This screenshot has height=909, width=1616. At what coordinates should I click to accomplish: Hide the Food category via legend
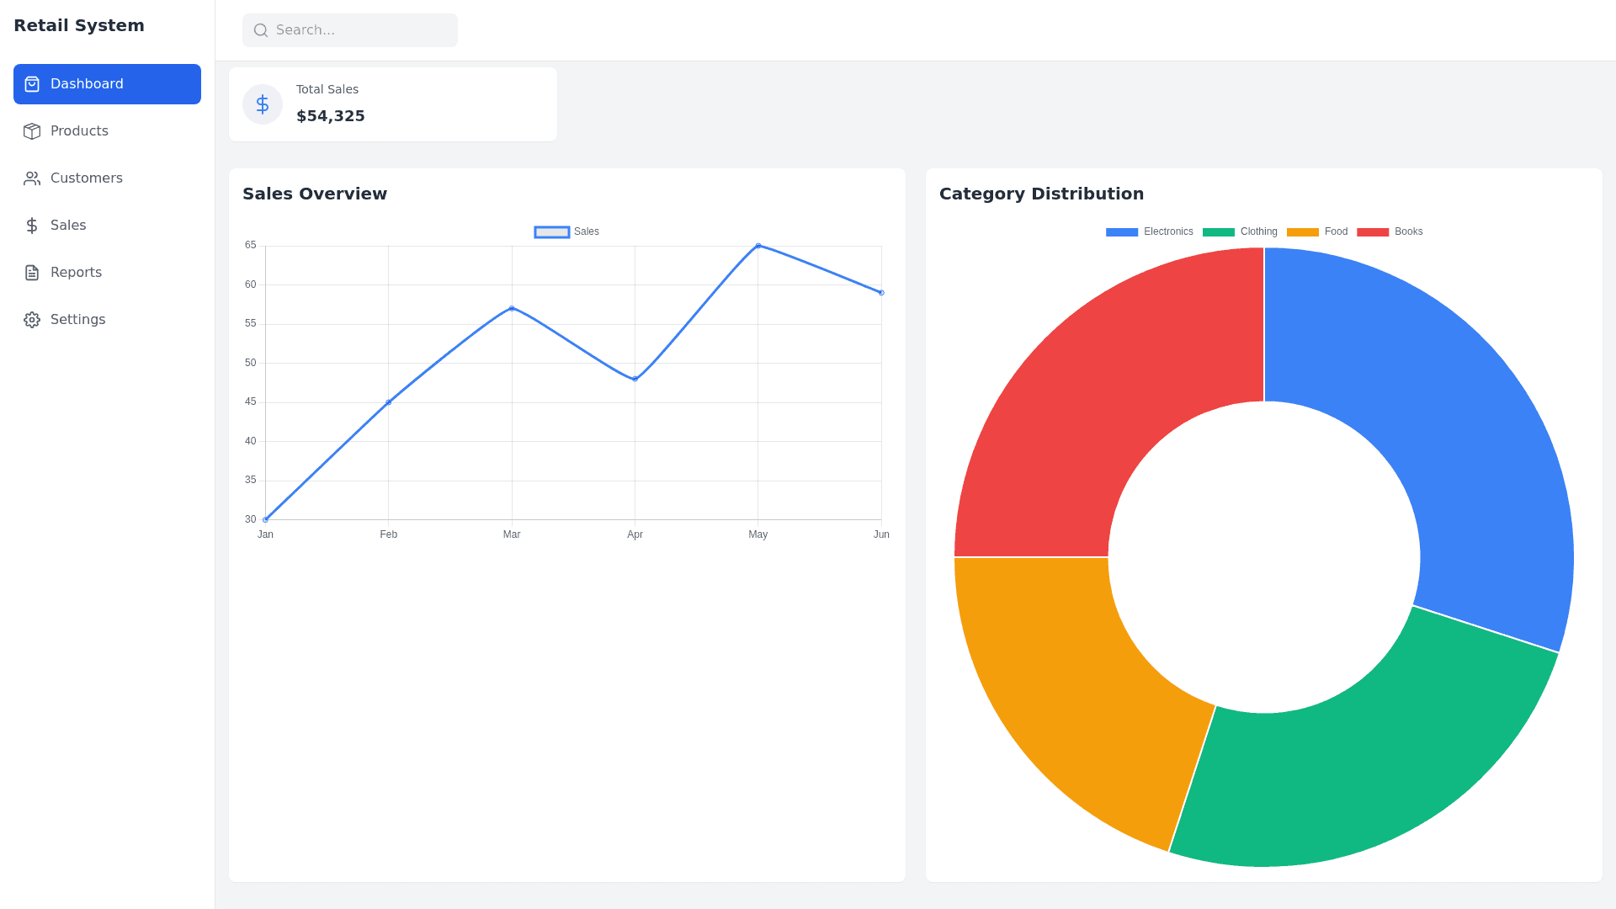[1316, 231]
